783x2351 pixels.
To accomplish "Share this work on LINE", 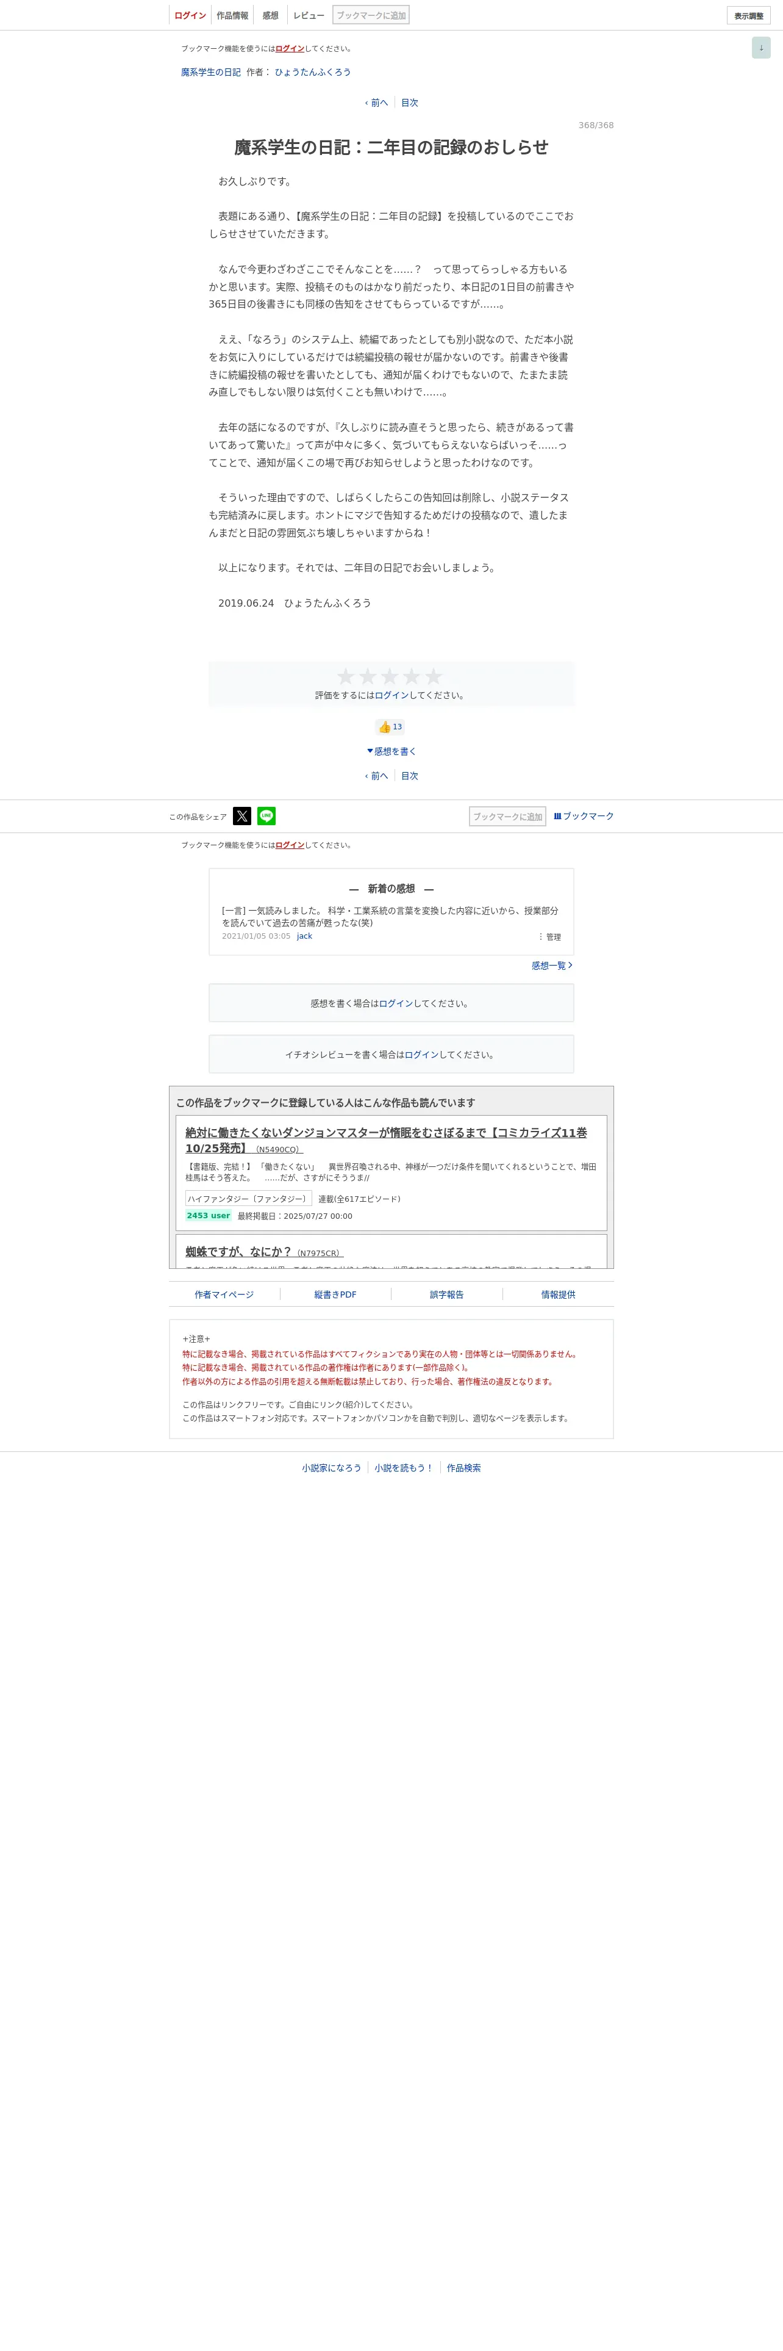I will [x=266, y=816].
